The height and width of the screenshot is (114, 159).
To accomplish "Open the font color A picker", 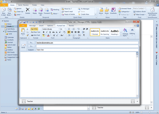I will pyautogui.click(x=48, y=35).
